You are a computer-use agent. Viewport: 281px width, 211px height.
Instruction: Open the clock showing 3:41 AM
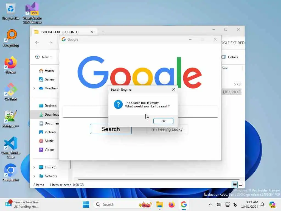(250, 204)
